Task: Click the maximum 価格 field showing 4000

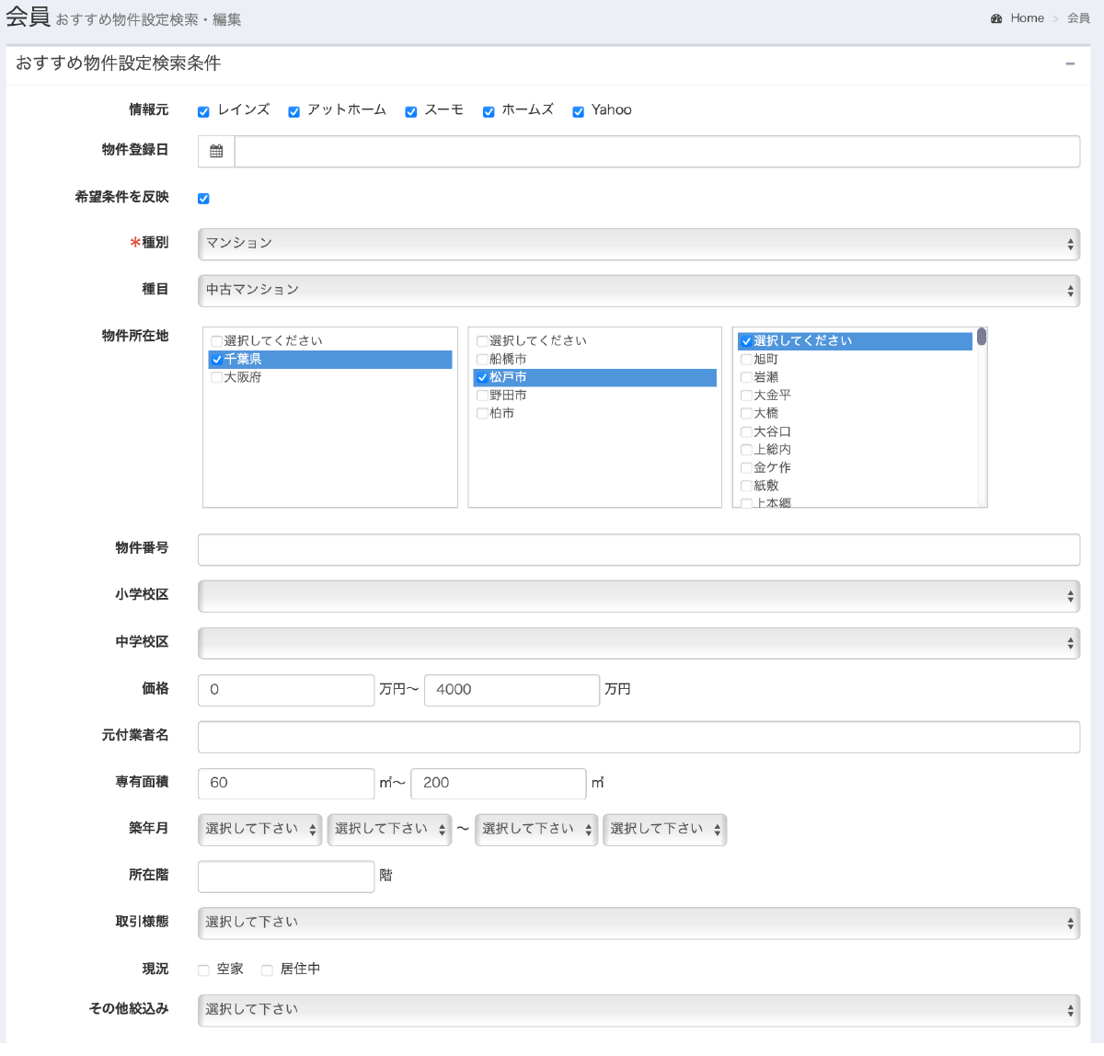Action: coord(512,690)
